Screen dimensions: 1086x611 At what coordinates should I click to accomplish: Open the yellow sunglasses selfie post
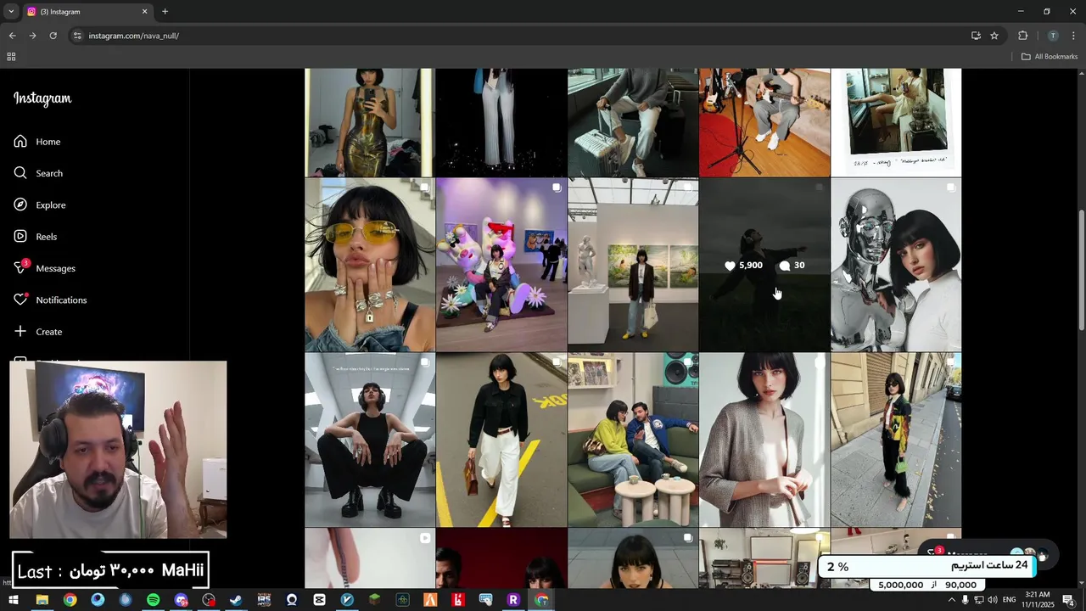[370, 265]
